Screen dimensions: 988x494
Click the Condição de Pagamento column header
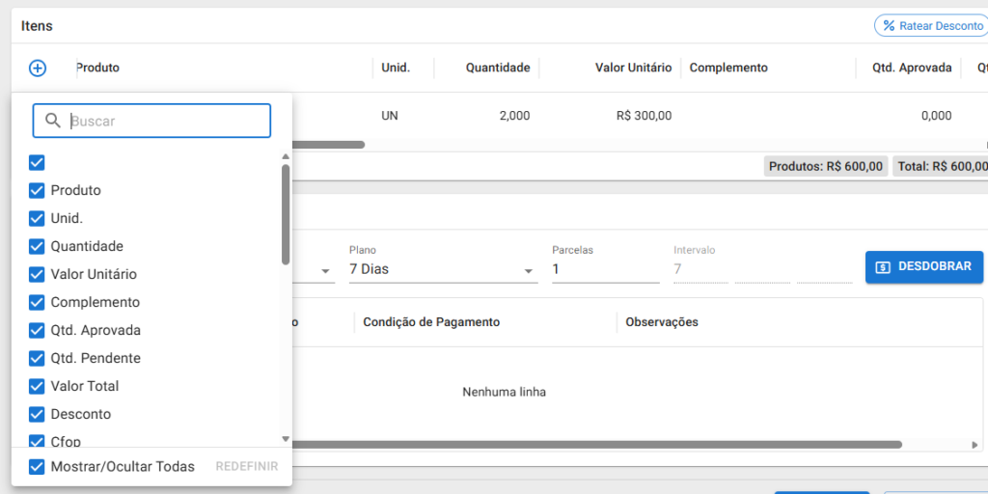(431, 322)
